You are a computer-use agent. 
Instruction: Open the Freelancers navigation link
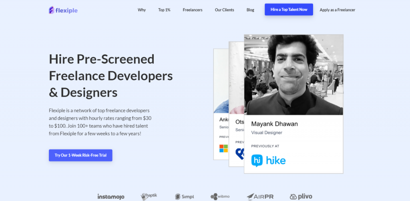(193, 10)
